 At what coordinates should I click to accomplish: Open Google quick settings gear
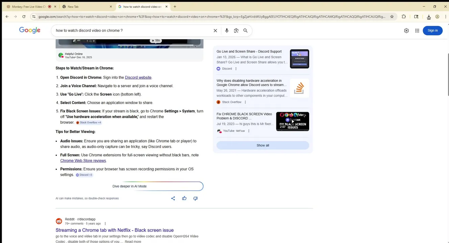406,30
